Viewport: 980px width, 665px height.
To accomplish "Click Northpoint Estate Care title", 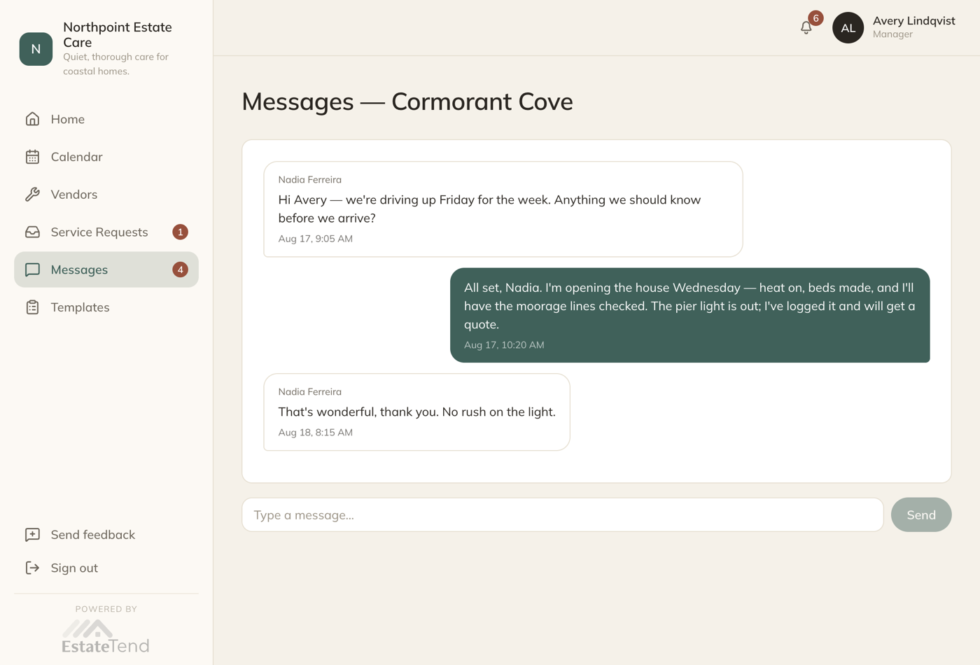I will 118,34.
